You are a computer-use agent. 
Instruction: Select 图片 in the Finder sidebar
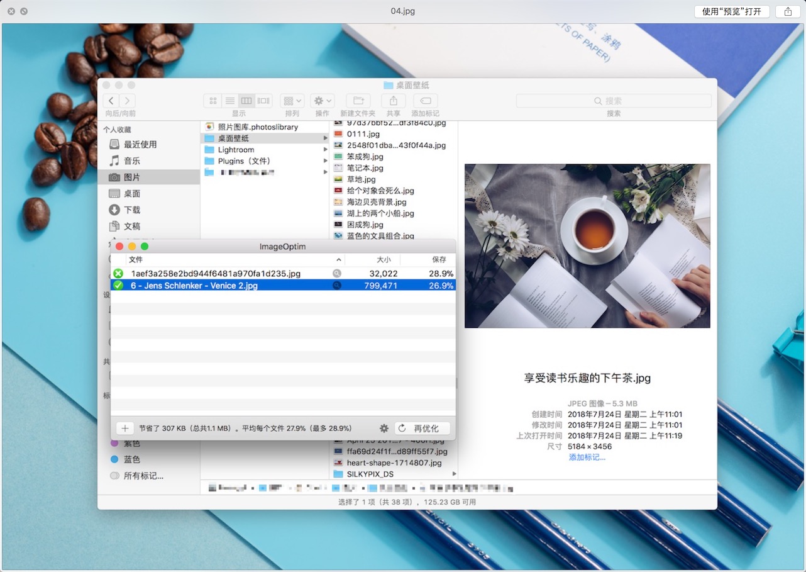148,177
